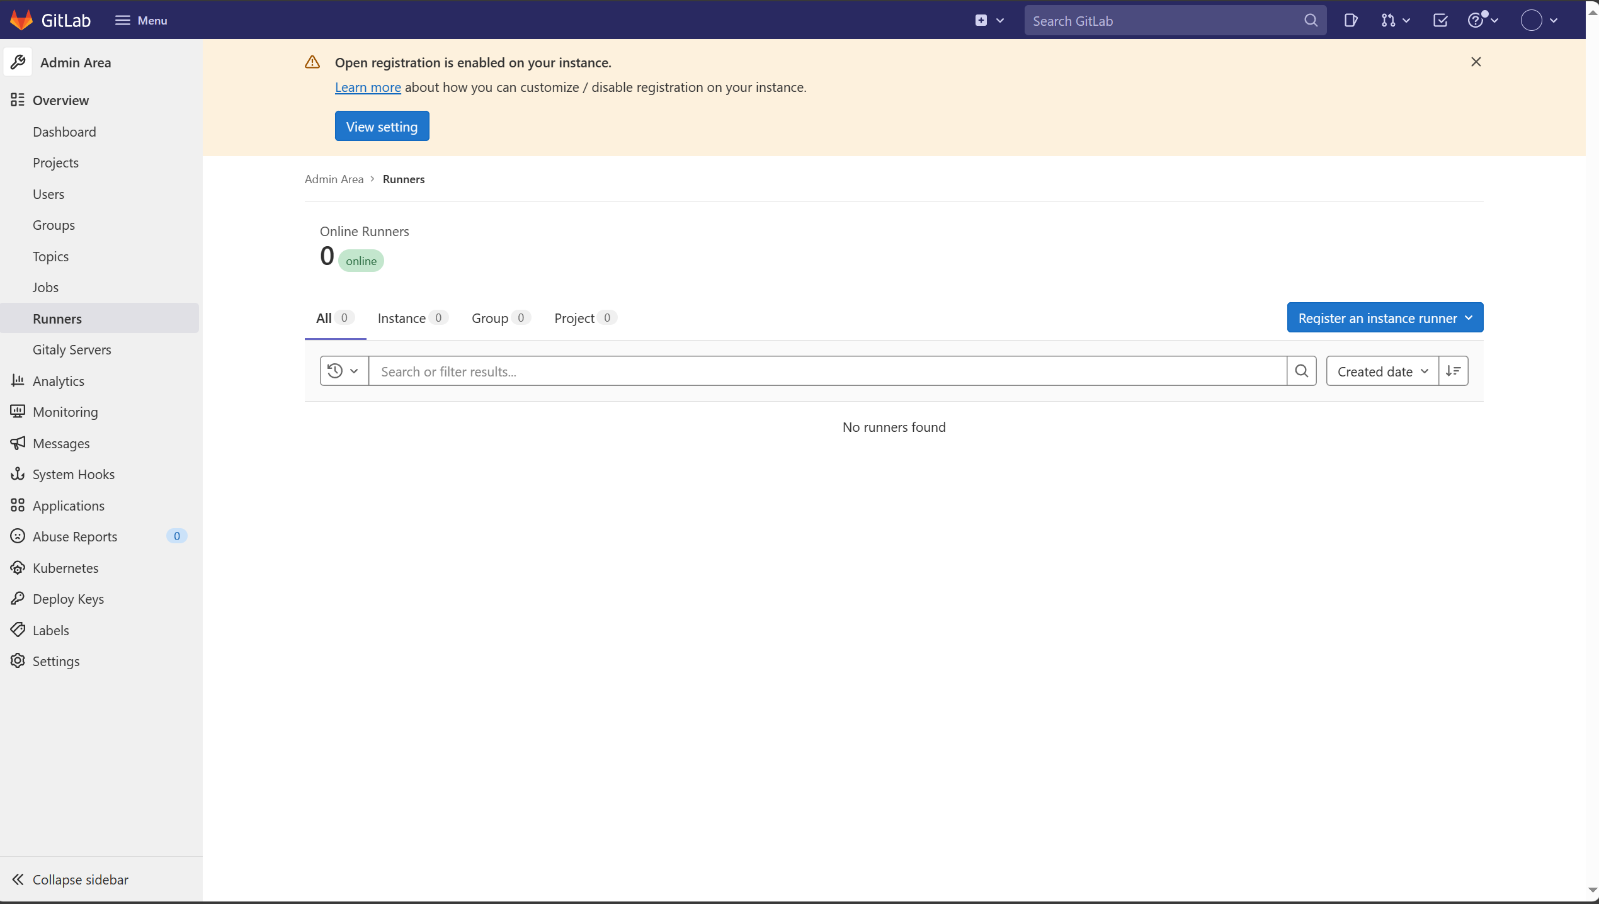Open the create new plus dropdown
This screenshot has width=1599, height=904.
(x=989, y=20)
